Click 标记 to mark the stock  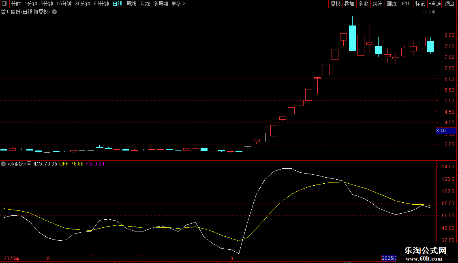(420, 4)
